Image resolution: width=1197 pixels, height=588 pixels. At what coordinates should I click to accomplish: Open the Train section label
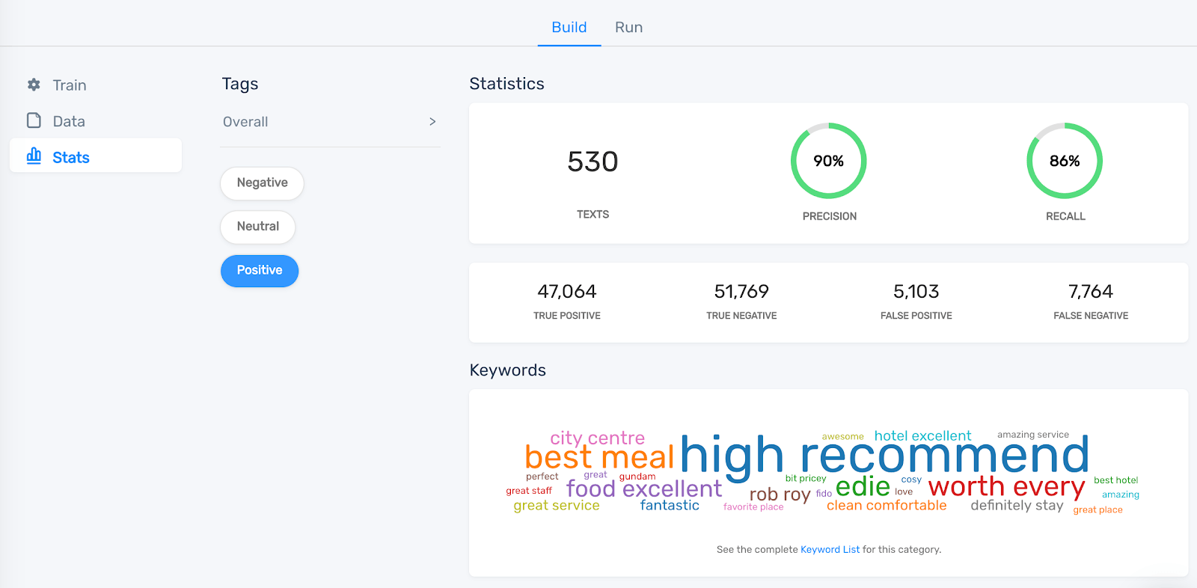point(70,85)
